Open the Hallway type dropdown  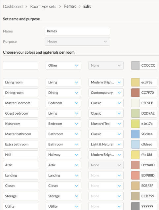click(x=63, y=155)
